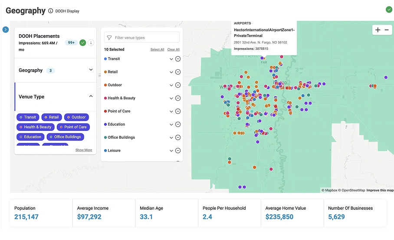Toggle the Outdoor venue type chip
Viewport: 394px width, 240px height.
[x=76, y=117]
